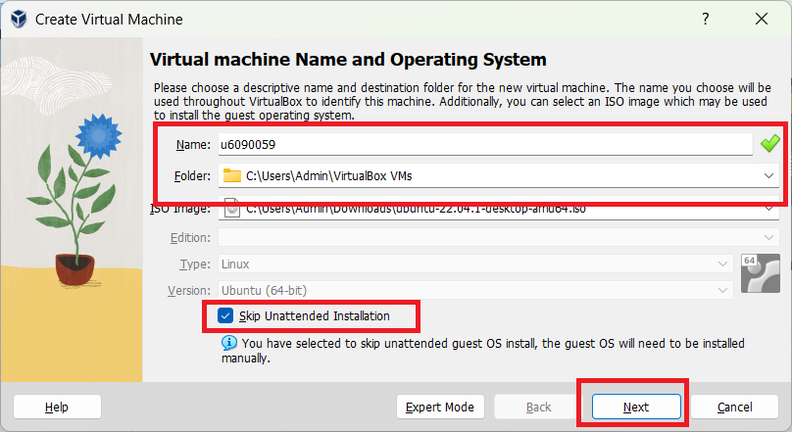
Task: Click the manual install info message text
Action: [x=483, y=351]
